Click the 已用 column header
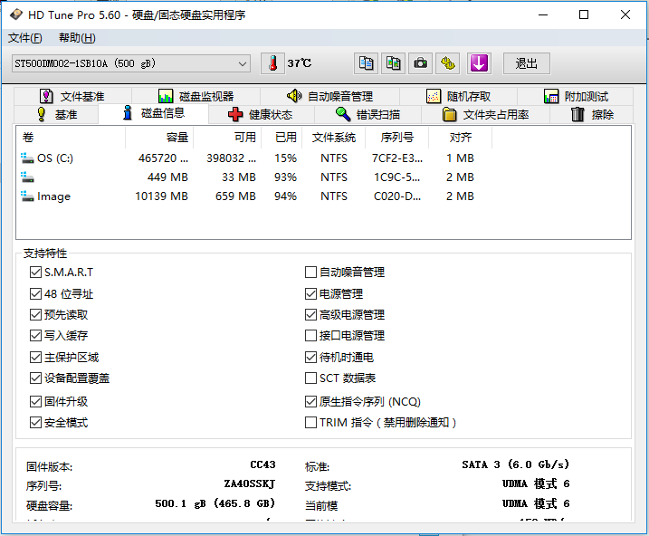 coord(282,138)
